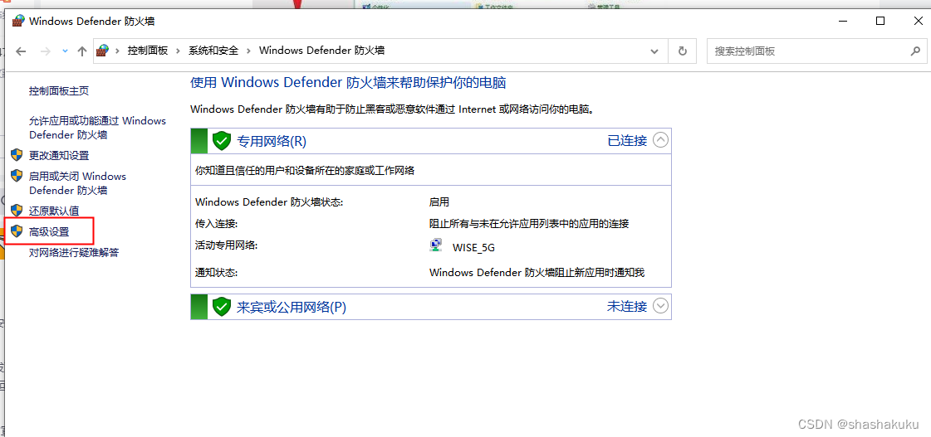Open 控制面板主页 link
The width and height of the screenshot is (931, 437).
coord(59,91)
